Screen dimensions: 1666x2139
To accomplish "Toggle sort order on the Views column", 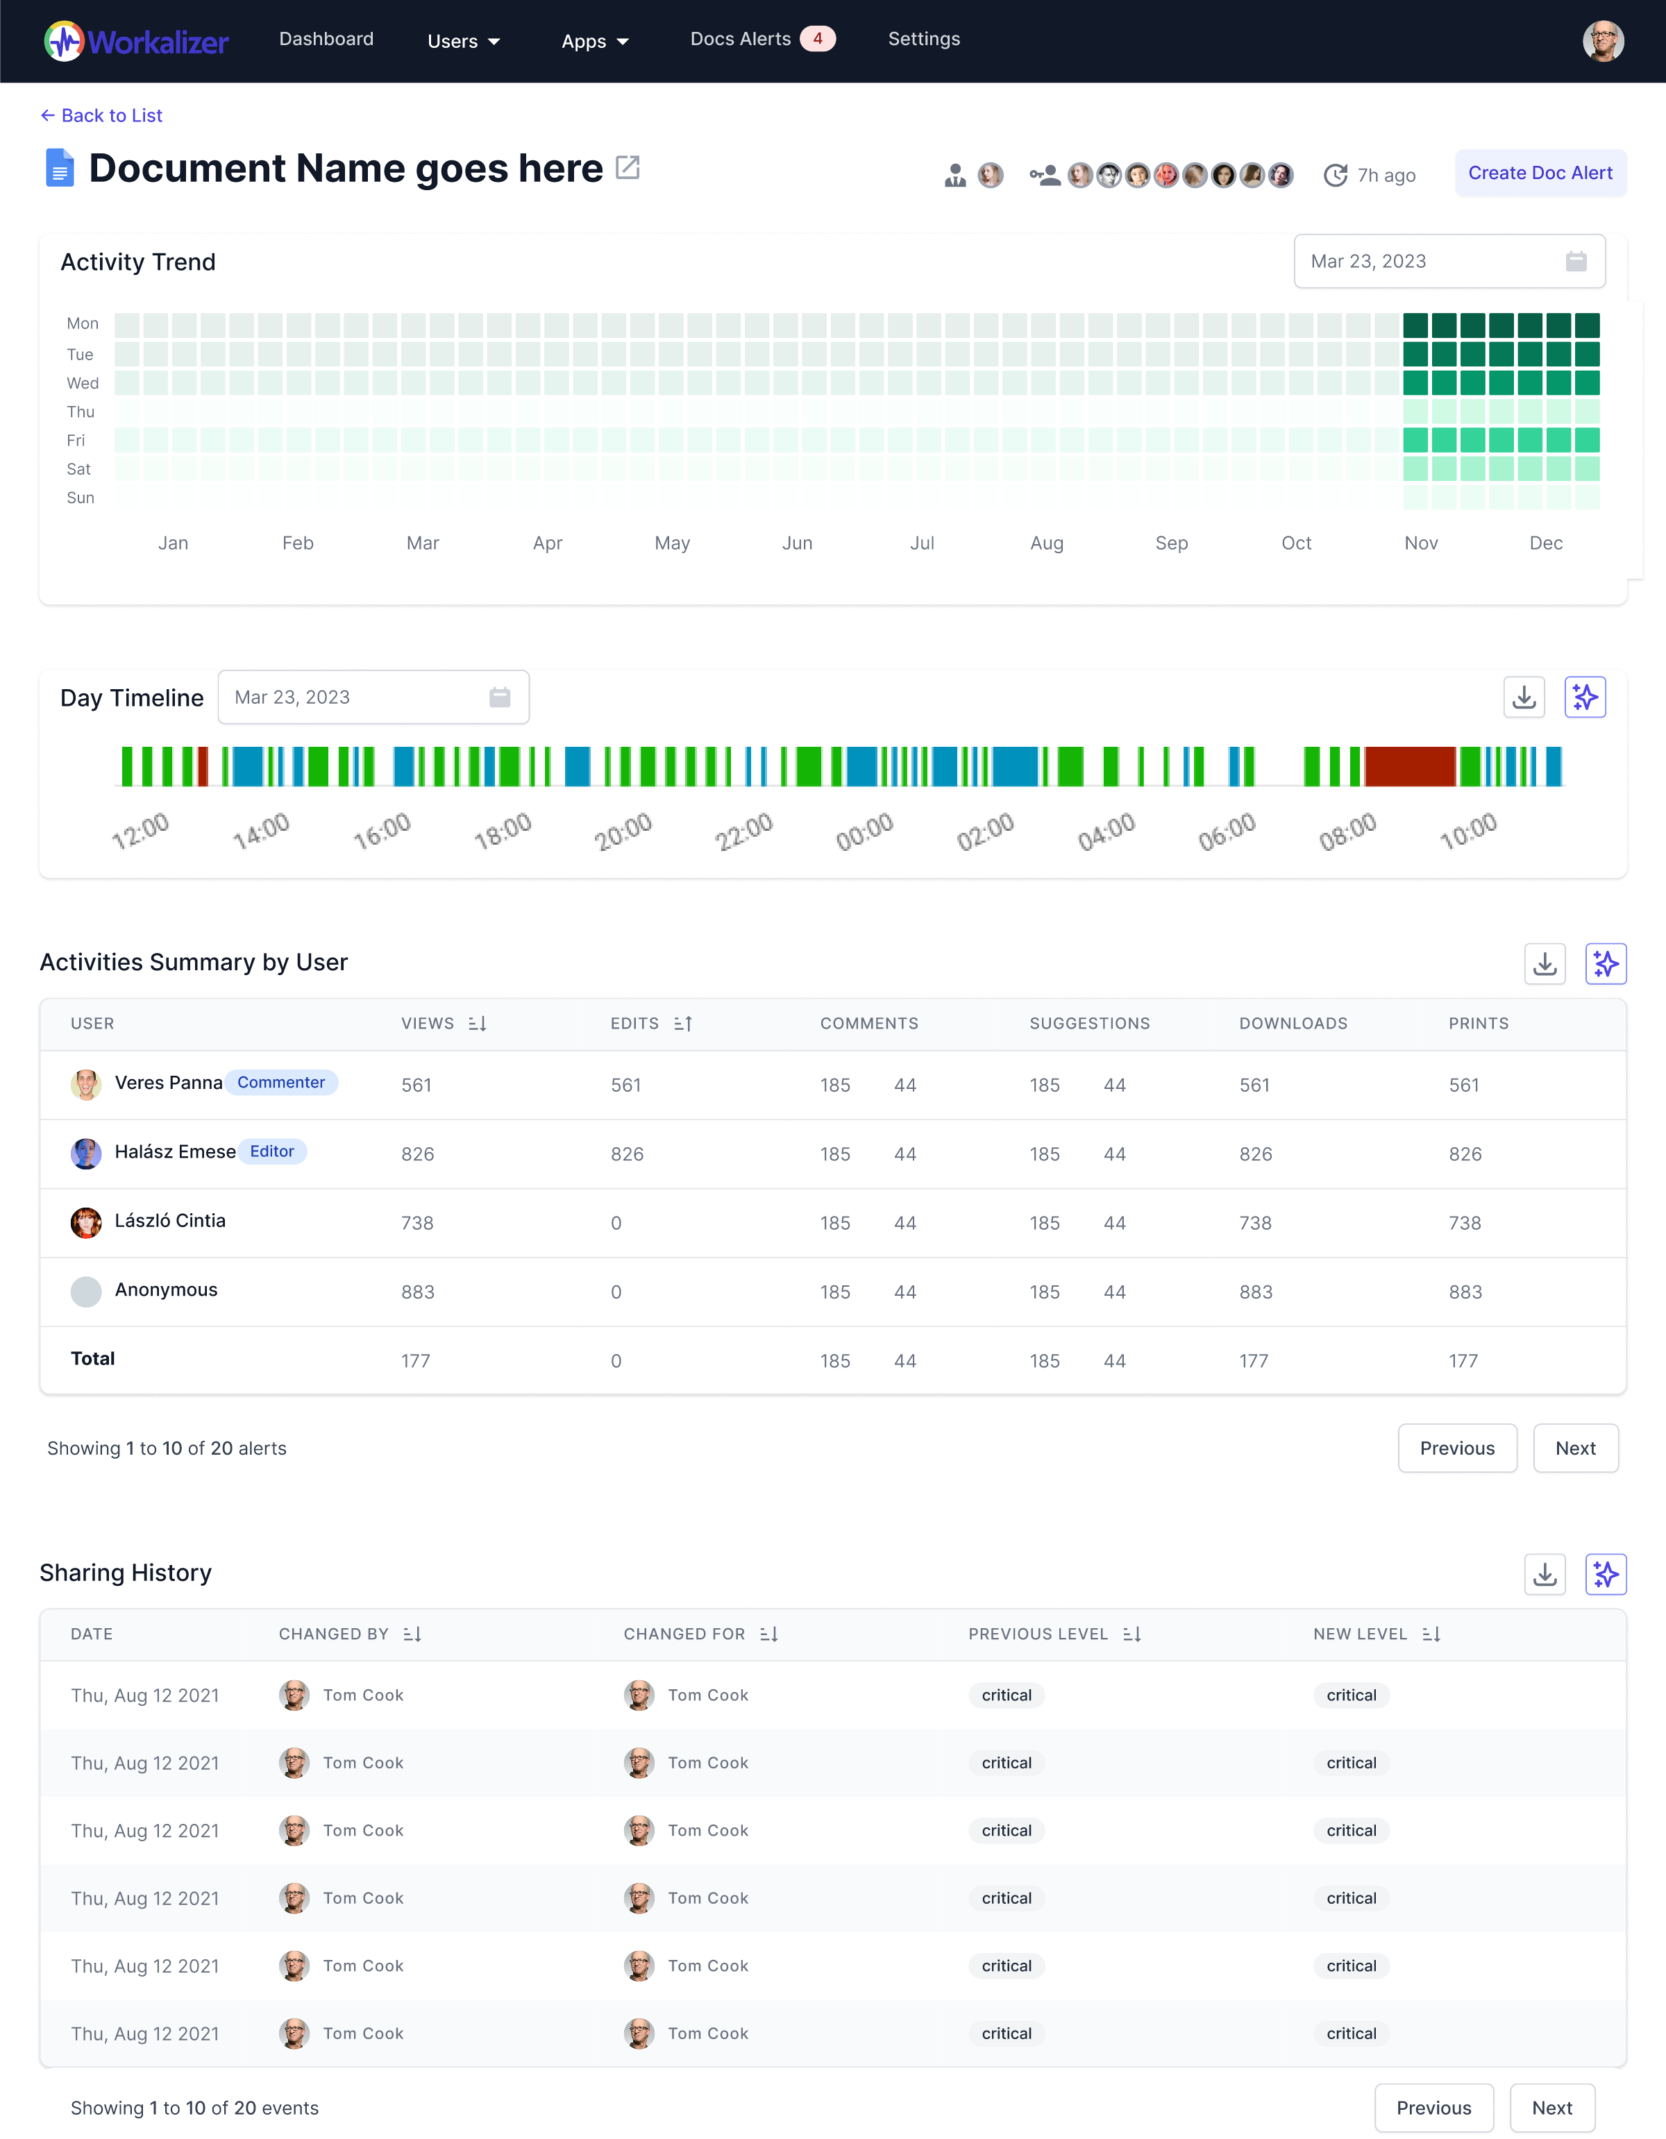I will (478, 1022).
